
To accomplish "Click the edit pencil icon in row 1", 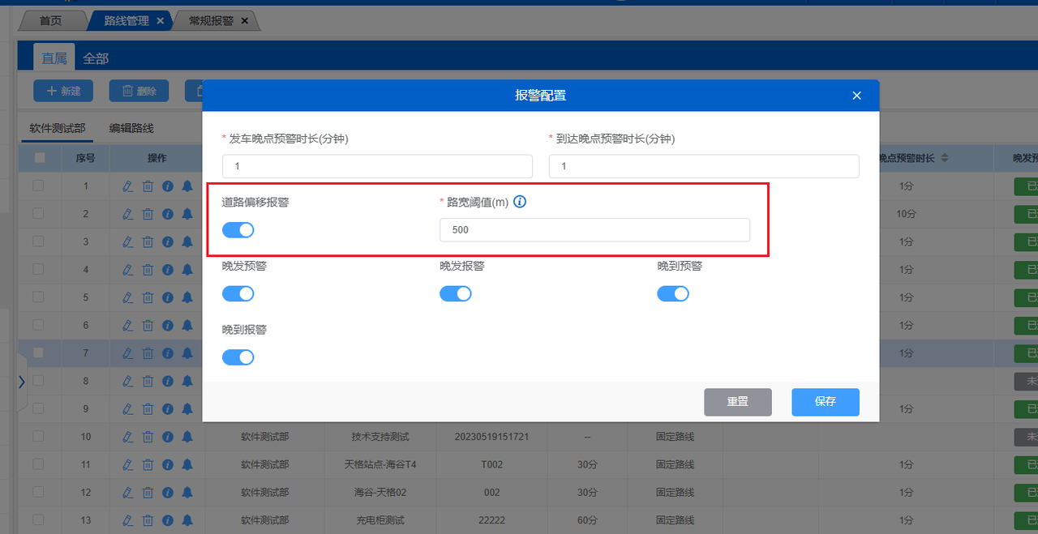I will coord(127,187).
